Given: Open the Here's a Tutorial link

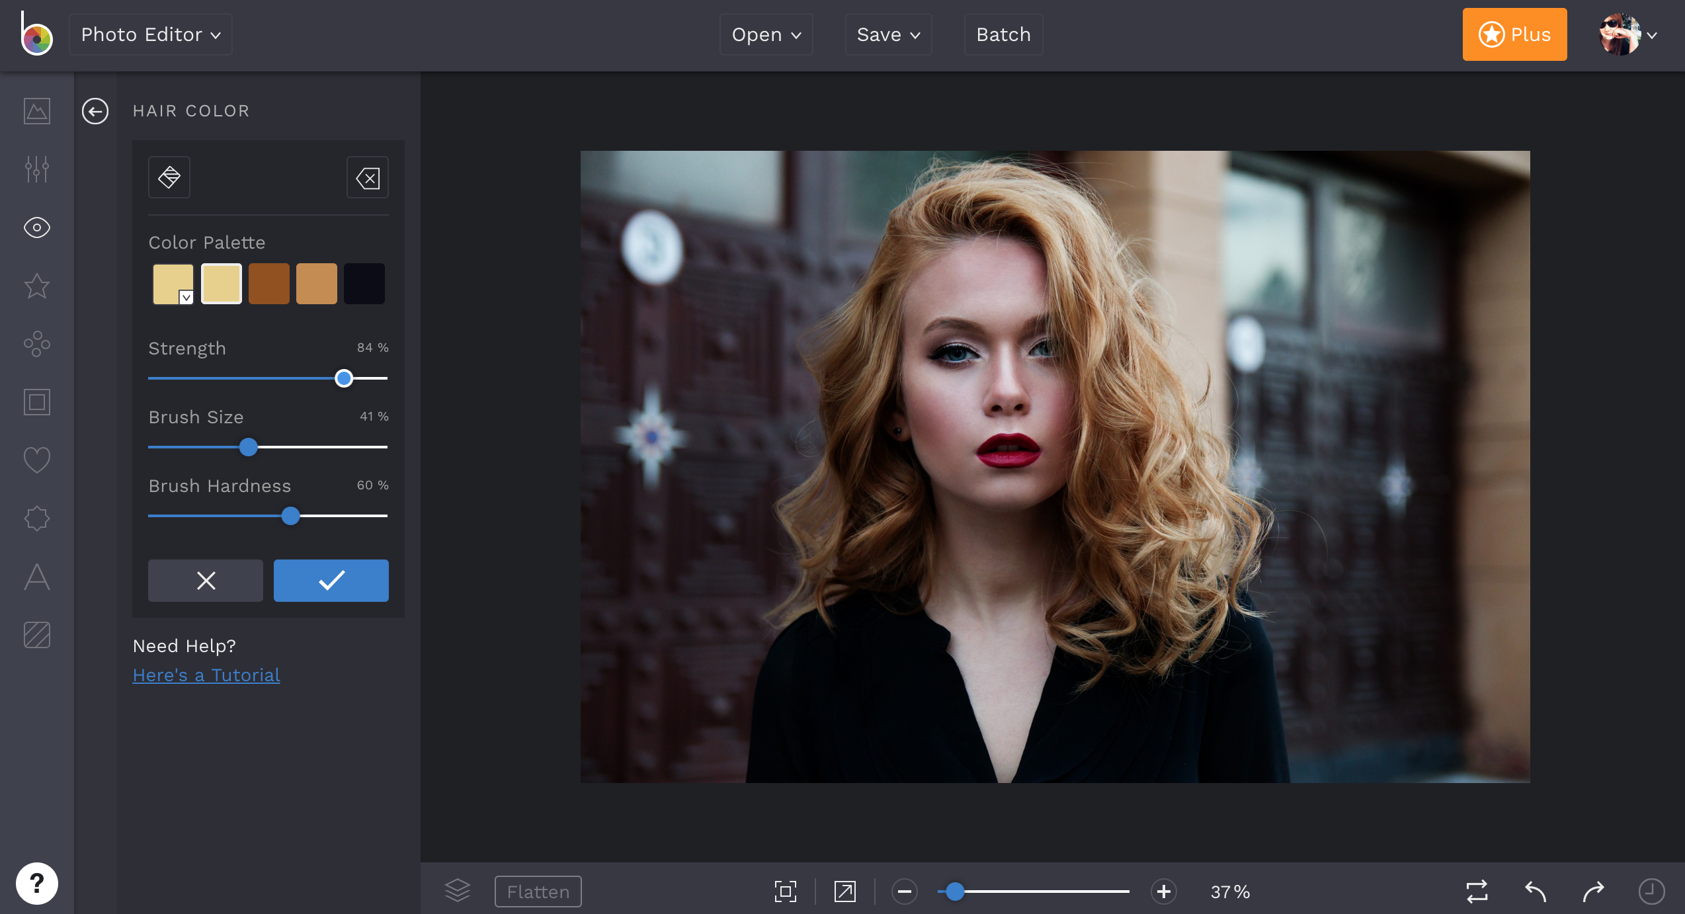Looking at the screenshot, I should 206,675.
